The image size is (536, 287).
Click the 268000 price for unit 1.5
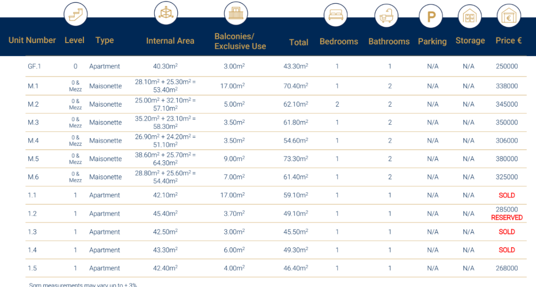[x=507, y=268]
